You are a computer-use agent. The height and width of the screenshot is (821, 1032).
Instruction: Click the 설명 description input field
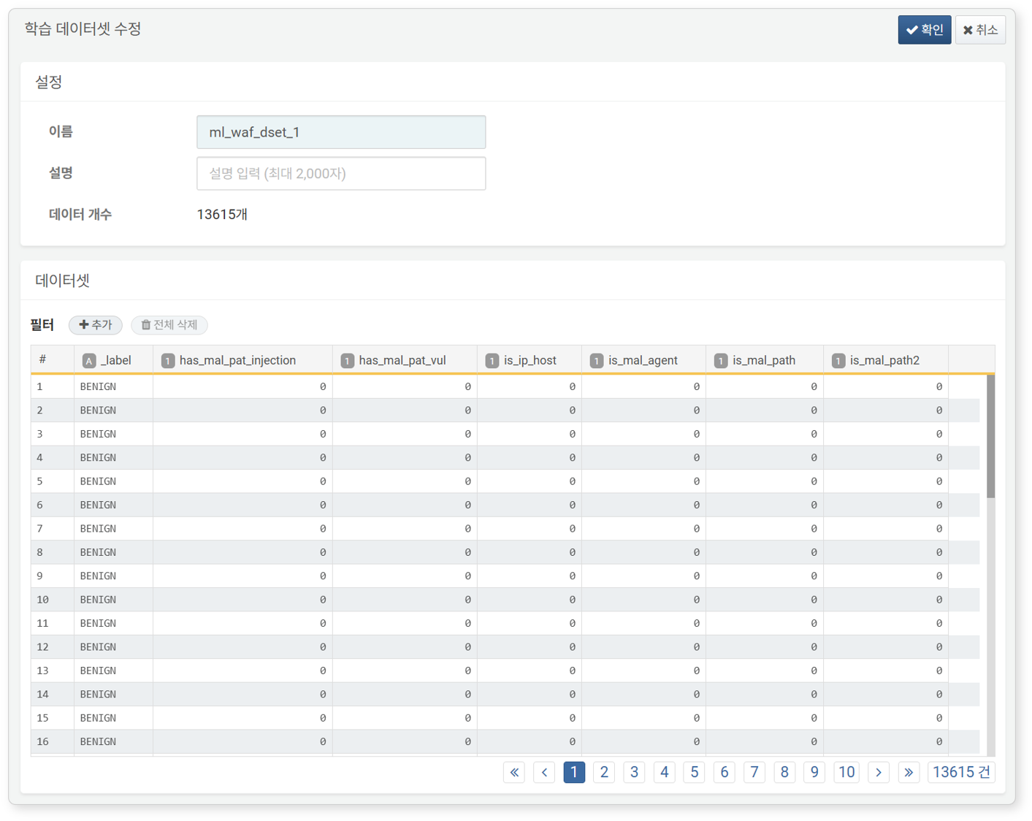(341, 174)
